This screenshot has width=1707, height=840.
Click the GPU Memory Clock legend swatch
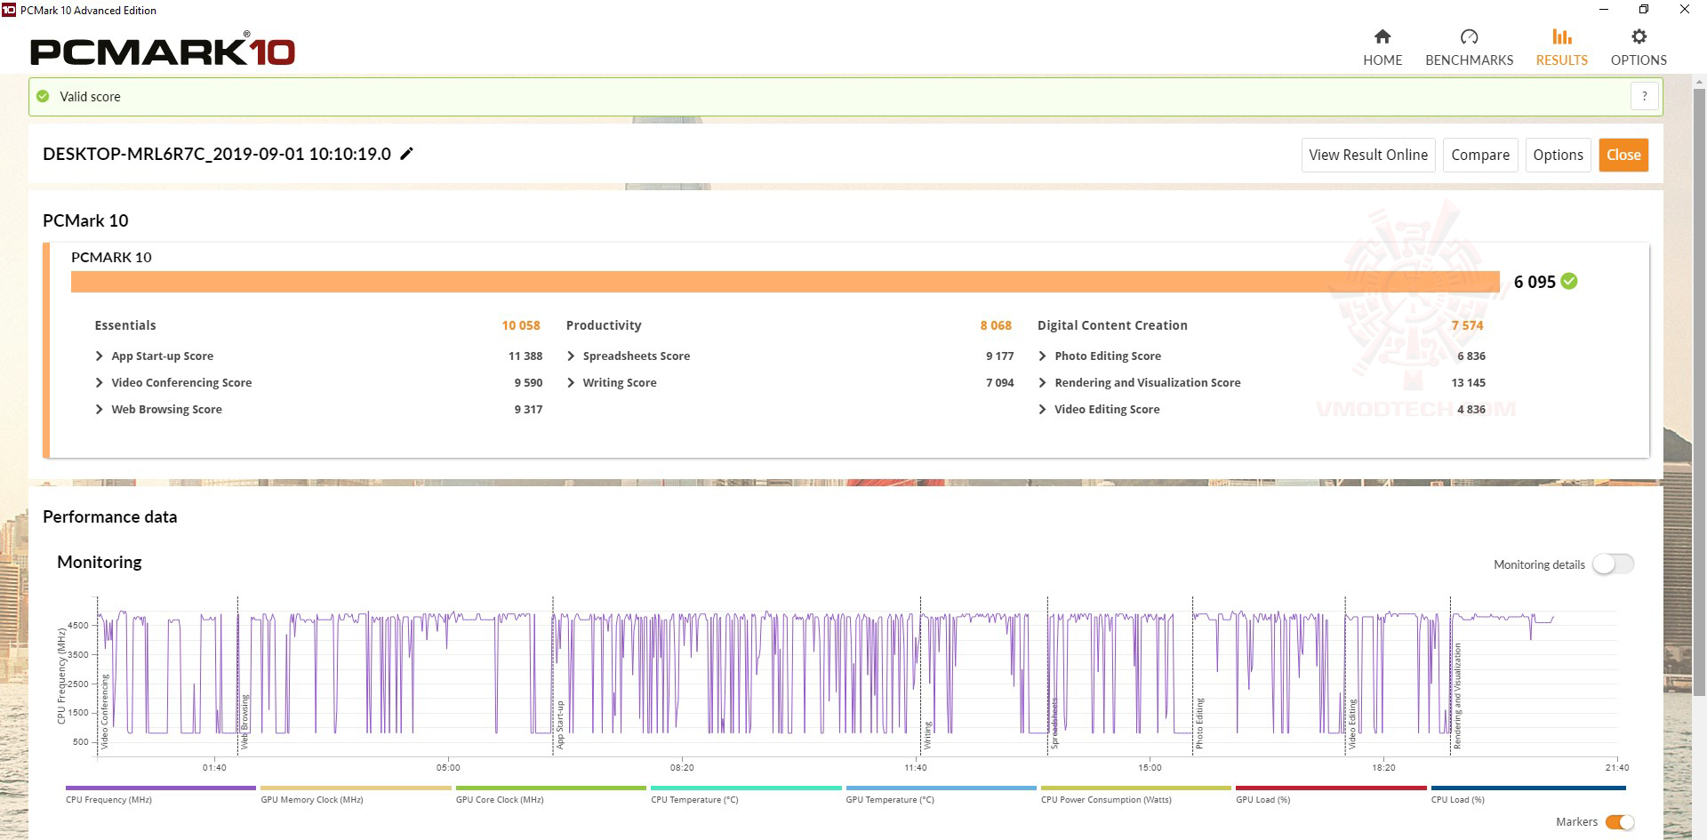point(356,788)
